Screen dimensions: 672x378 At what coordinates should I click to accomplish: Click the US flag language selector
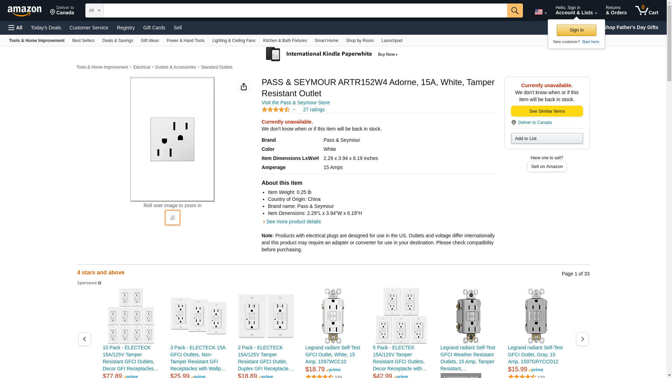coord(540,12)
